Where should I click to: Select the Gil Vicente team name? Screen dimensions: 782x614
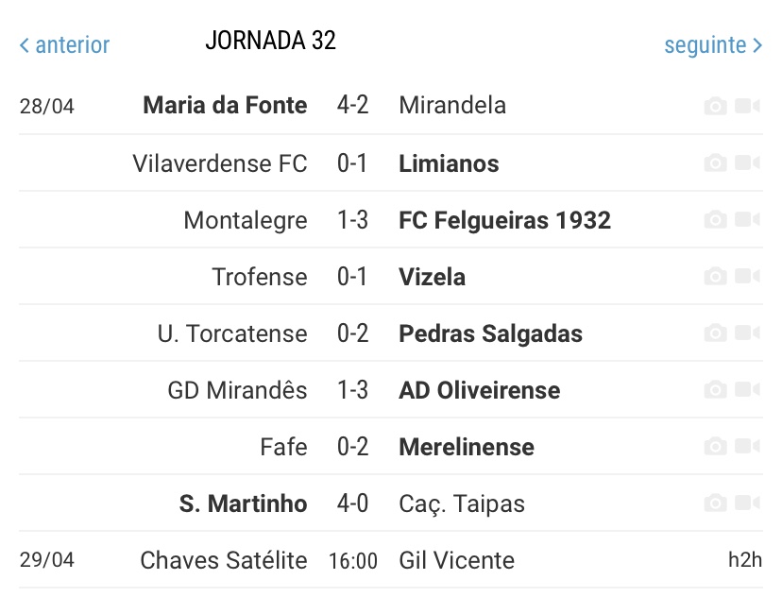tap(456, 561)
